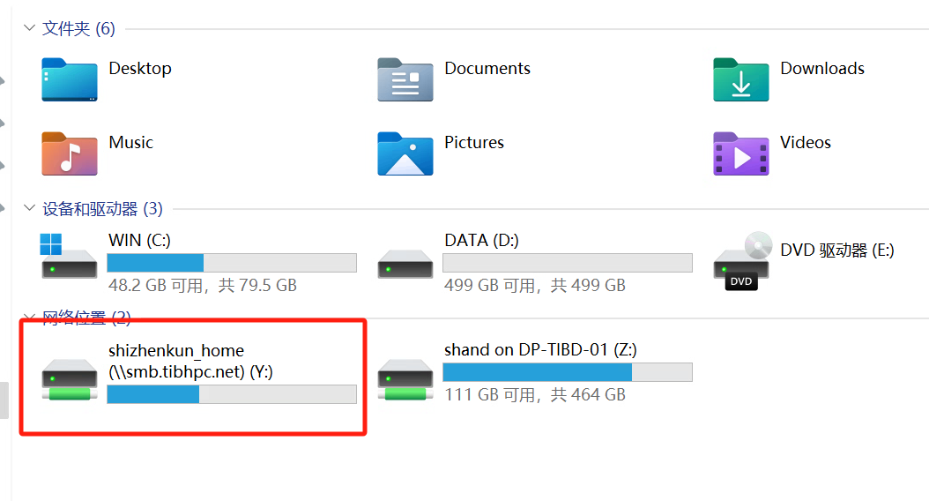Open the Documents folder icon
The width and height of the screenshot is (929, 501).
[405, 80]
